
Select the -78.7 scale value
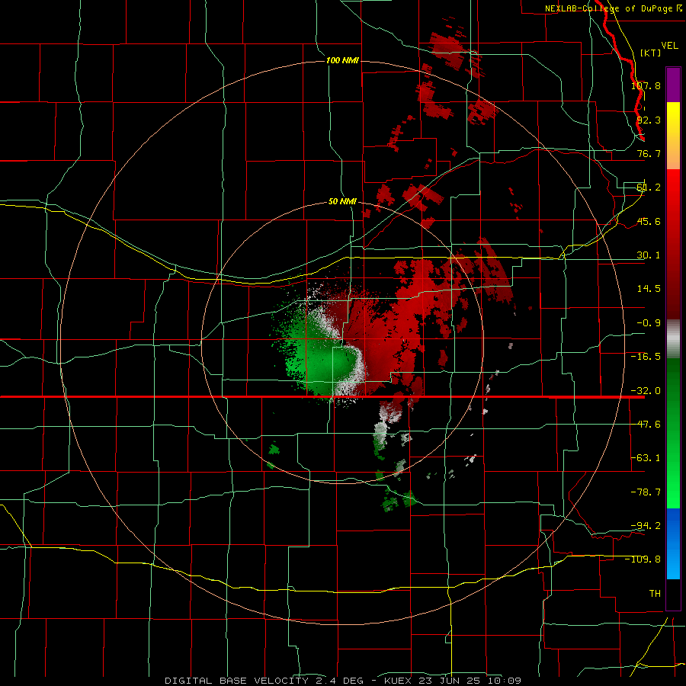[646, 492]
